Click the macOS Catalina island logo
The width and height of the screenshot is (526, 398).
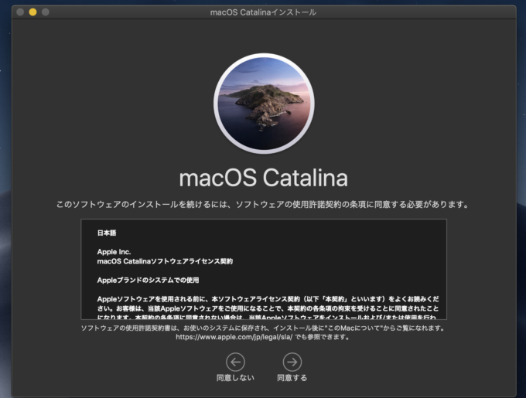[264, 104]
